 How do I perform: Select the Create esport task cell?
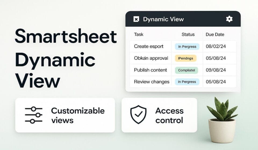[149, 46]
